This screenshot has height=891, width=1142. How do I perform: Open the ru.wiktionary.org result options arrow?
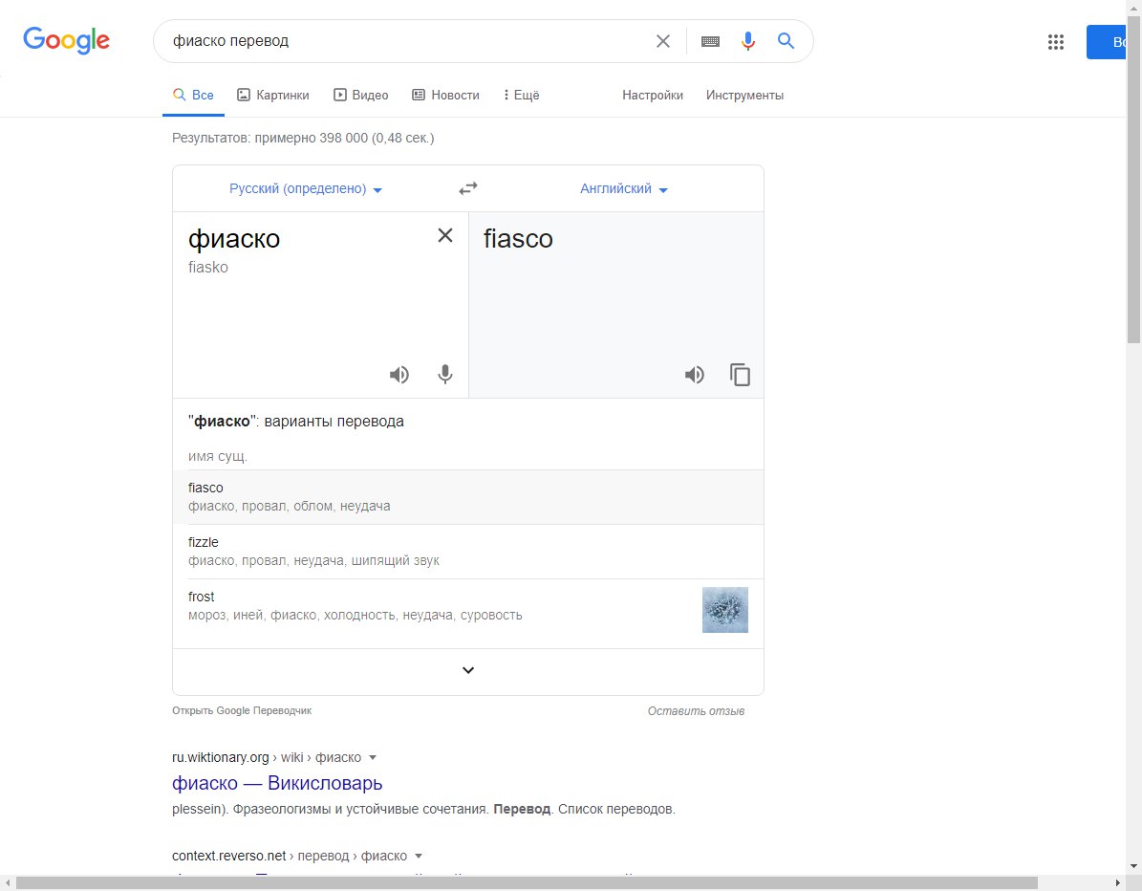point(373,758)
